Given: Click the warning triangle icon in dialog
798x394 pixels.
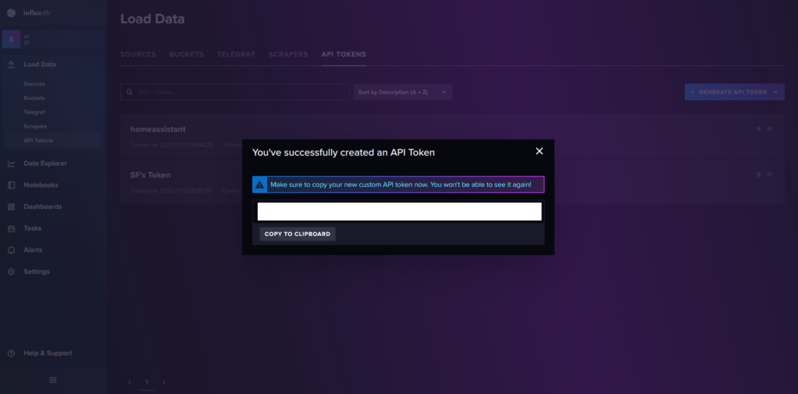Looking at the screenshot, I should [260, 185].
